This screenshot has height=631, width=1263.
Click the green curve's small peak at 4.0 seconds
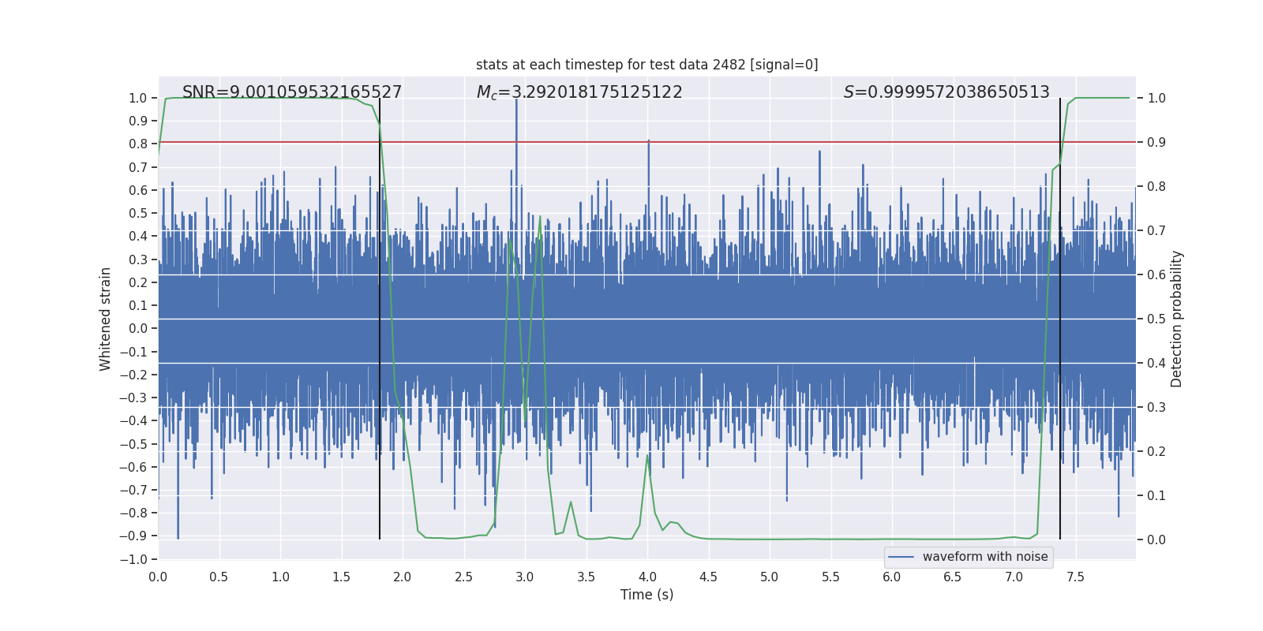[647, 456]
